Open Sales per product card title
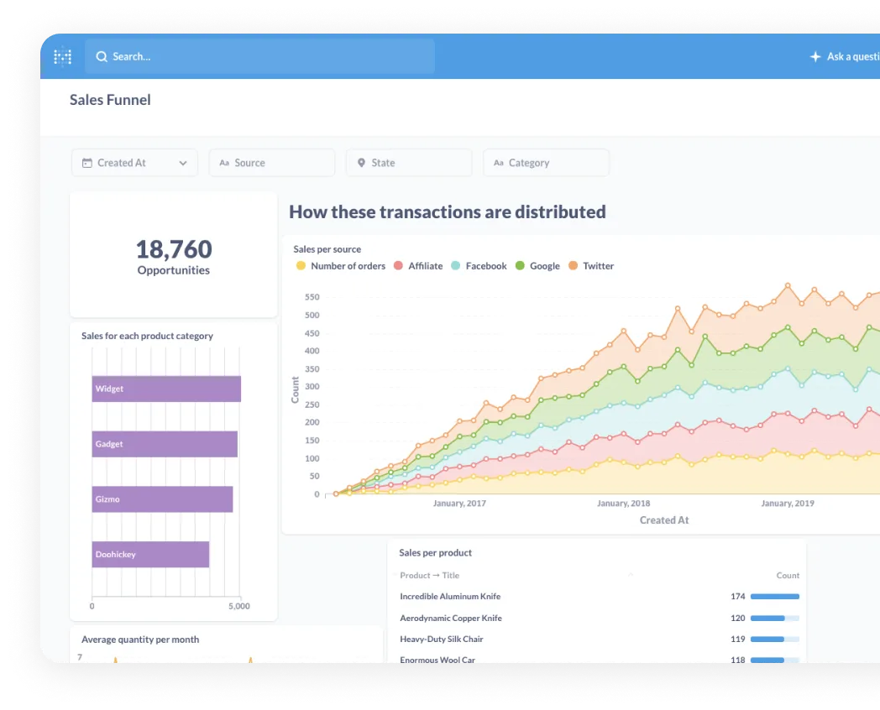 coord(436,553)
